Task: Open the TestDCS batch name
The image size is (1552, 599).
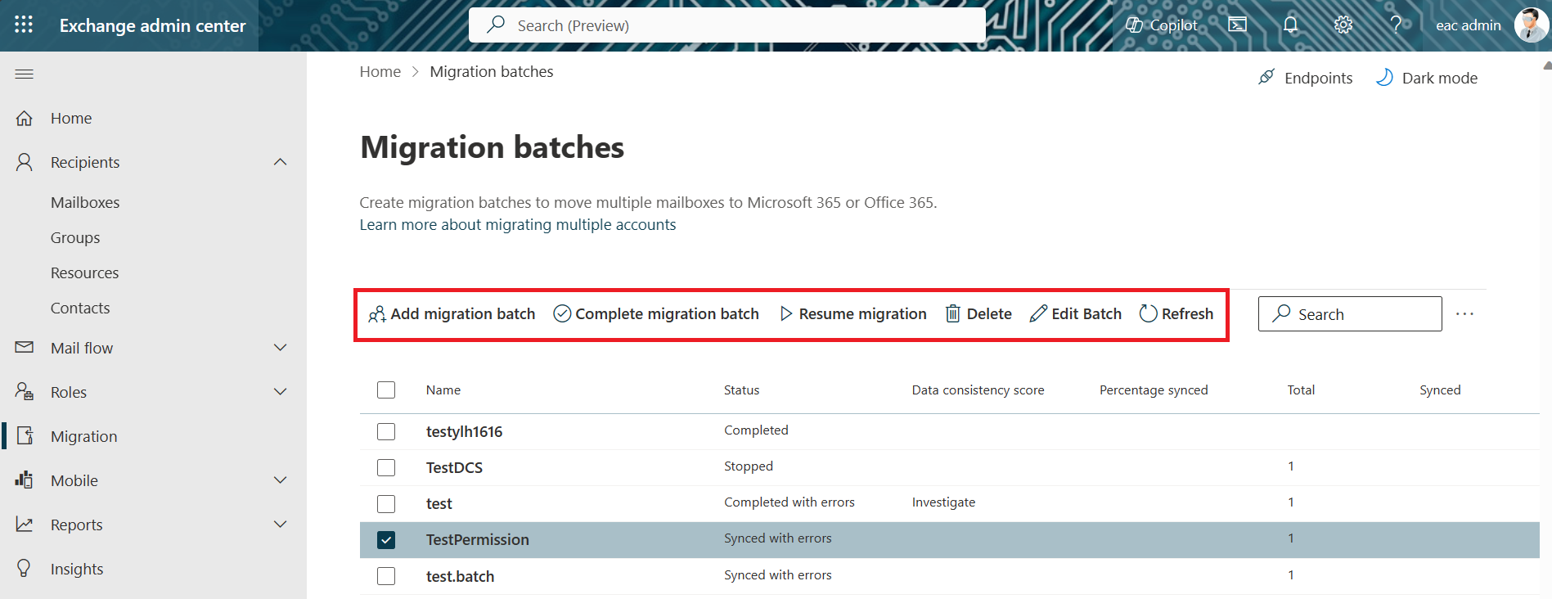Action: (x=454, y=467)
